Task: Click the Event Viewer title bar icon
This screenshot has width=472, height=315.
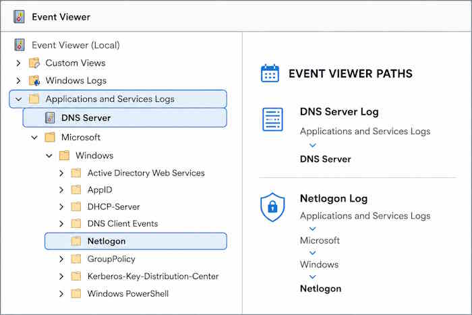Action: 20,17
